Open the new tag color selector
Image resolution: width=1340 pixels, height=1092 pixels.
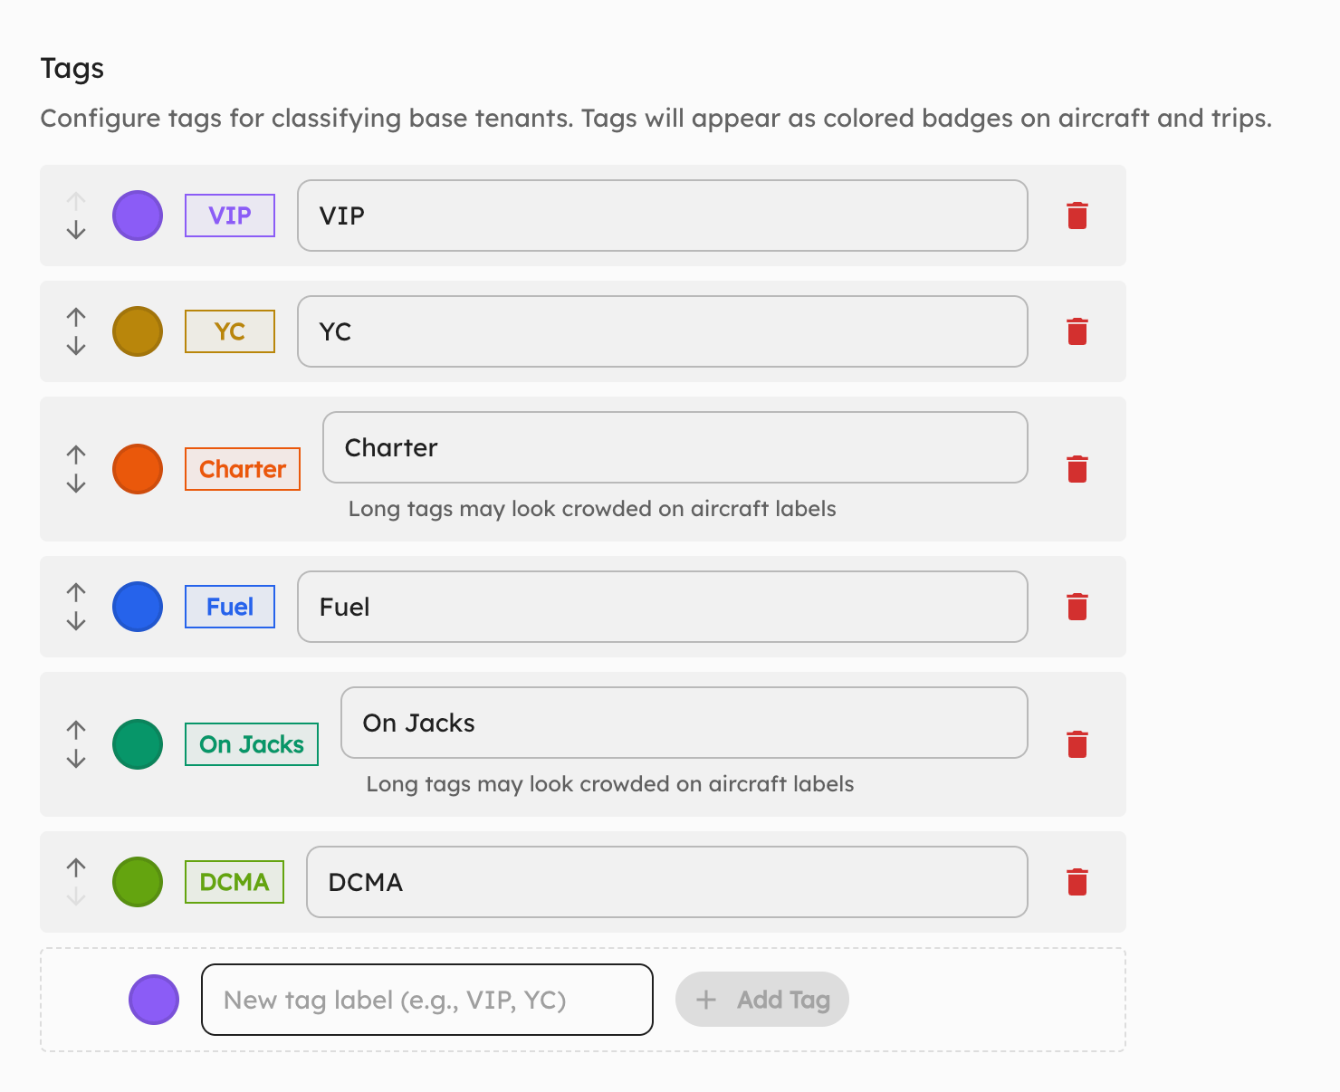tap(153, 1000)
